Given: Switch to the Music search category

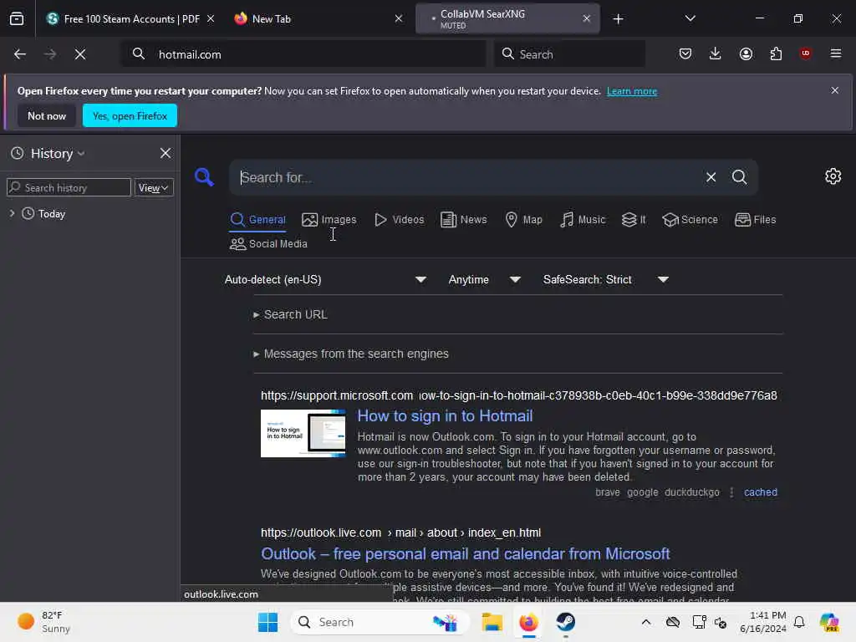Looking at the screenshot, I should point(583,220).
